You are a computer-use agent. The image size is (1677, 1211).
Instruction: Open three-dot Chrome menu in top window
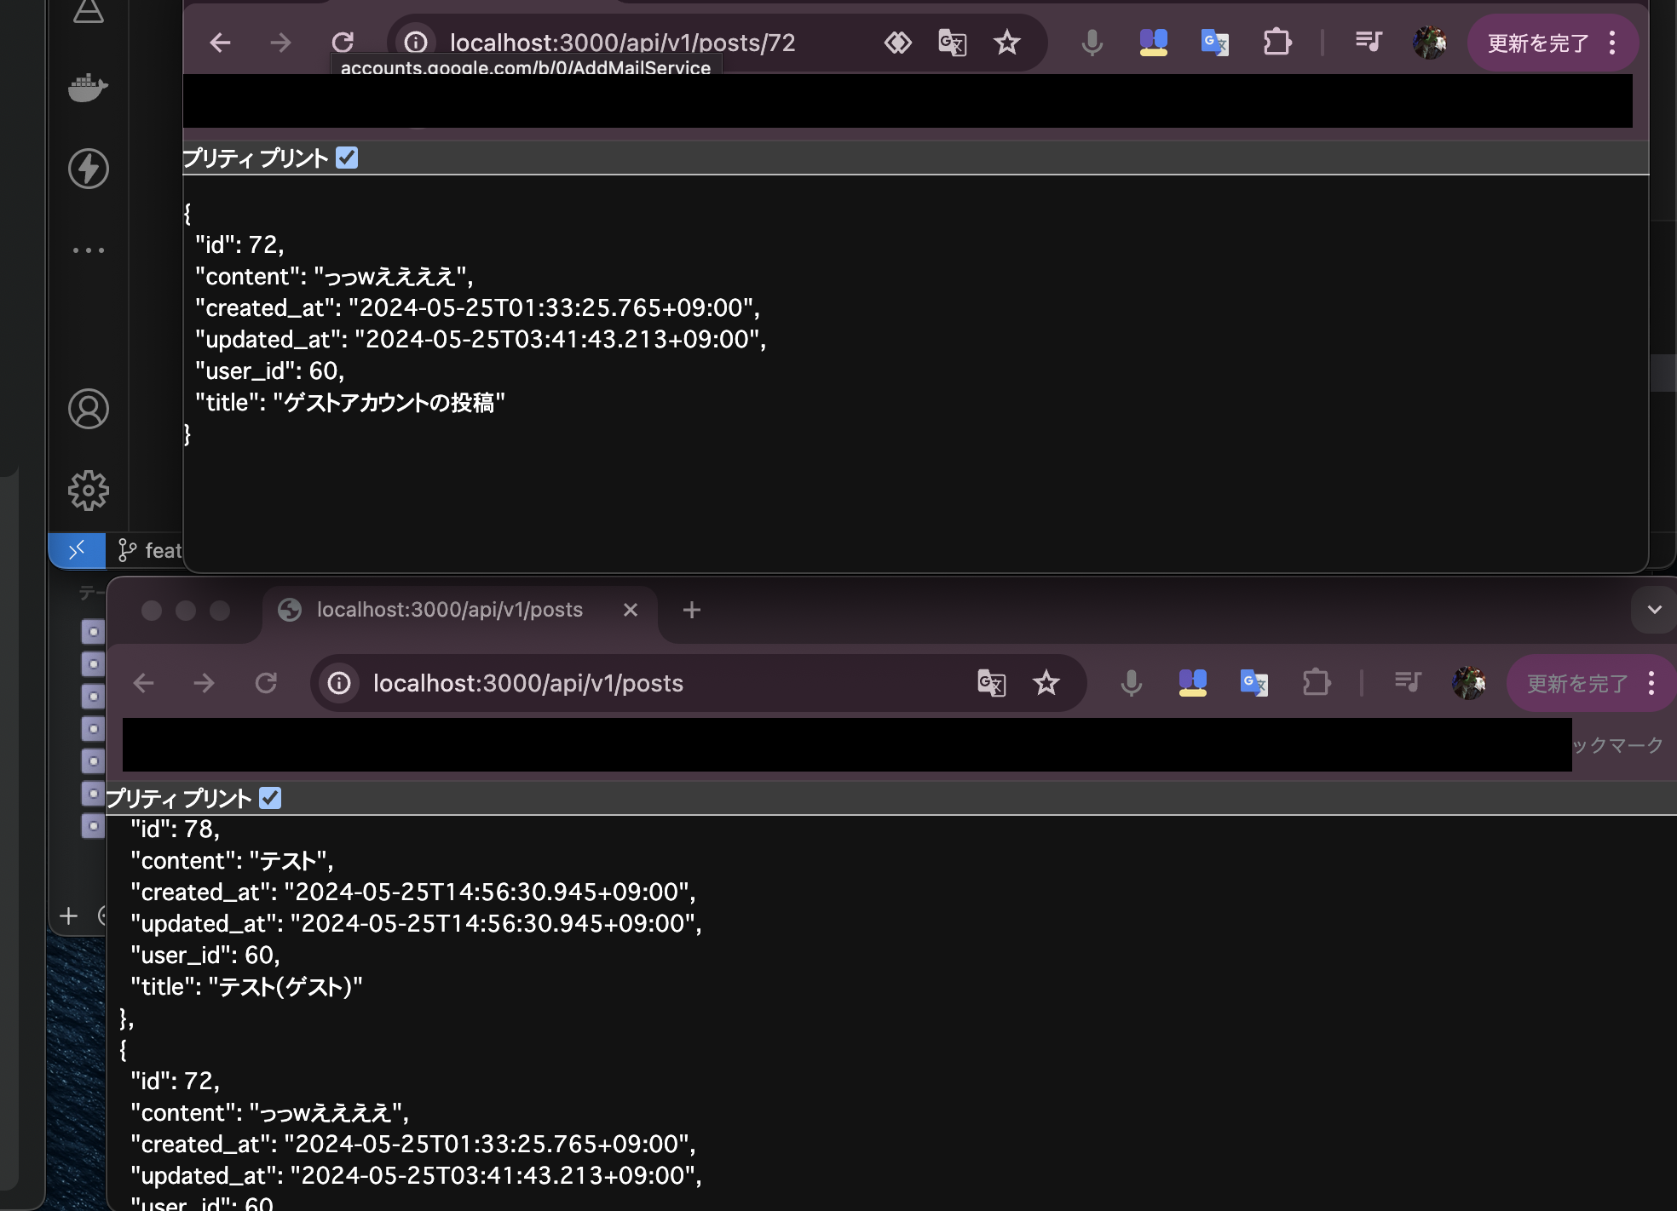pyautogui.click(x=1612, y=43)
